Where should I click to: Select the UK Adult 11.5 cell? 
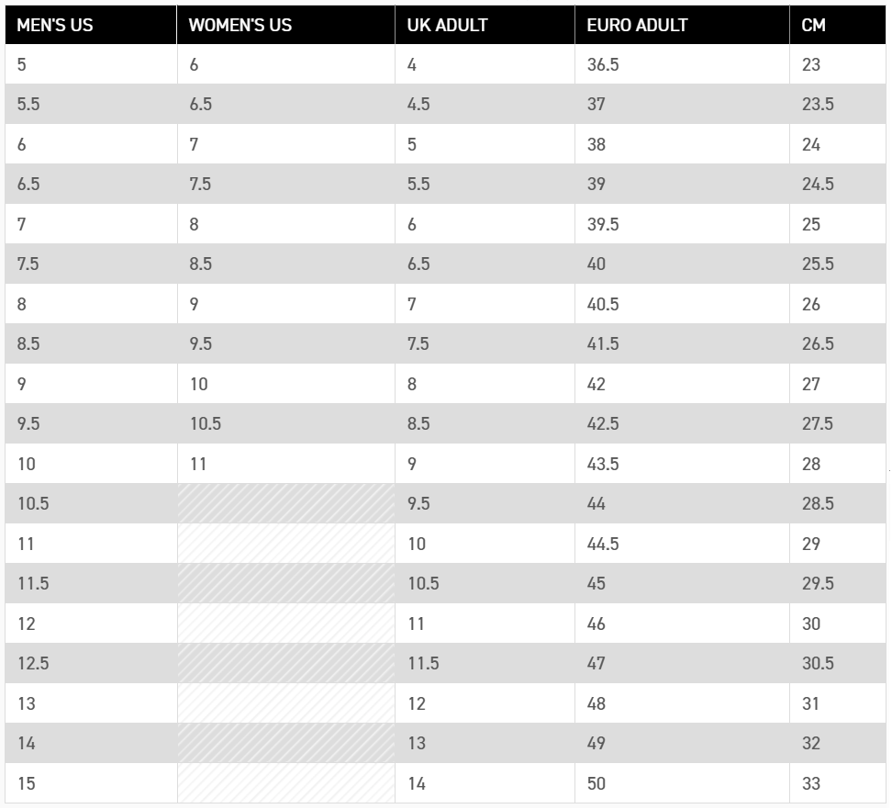click(x=485, y=663)
